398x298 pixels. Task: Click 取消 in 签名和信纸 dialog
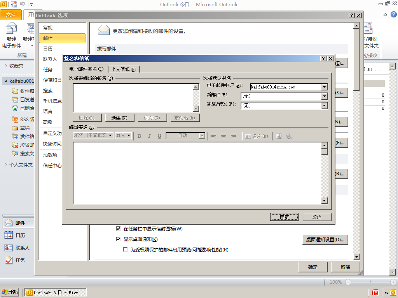point(317,217)
